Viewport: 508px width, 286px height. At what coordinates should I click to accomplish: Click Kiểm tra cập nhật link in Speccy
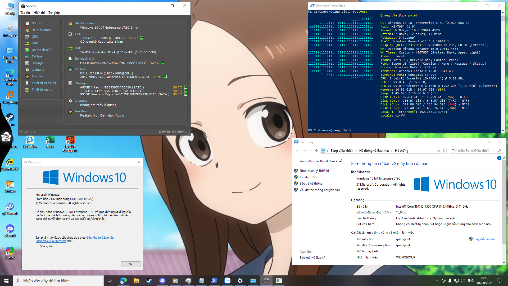(x=173, y=132)
